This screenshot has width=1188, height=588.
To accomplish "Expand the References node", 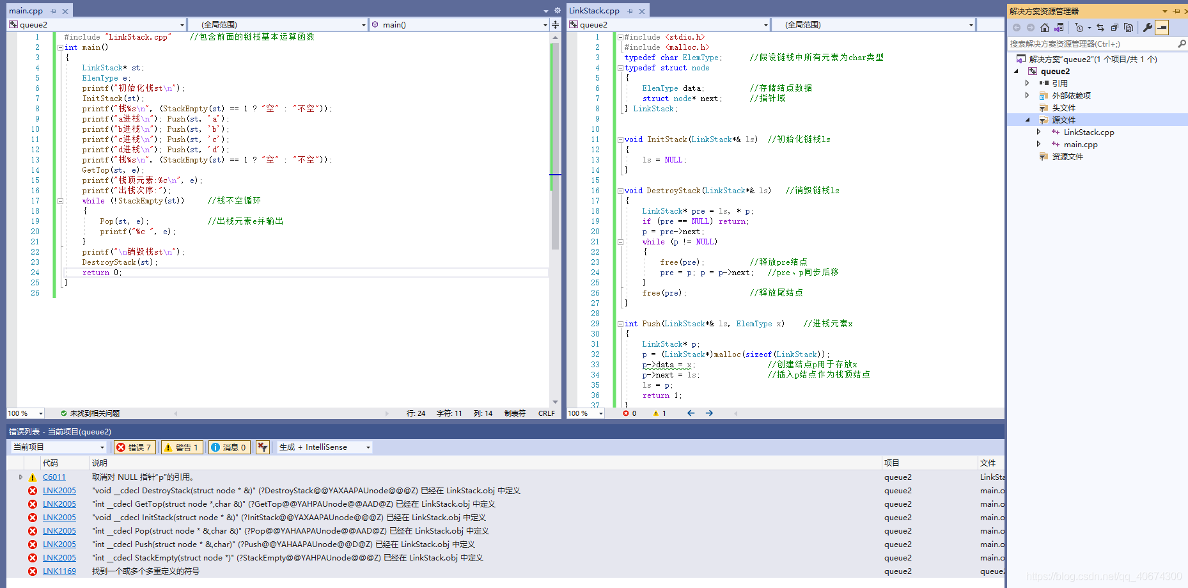I will point(1028,83).
